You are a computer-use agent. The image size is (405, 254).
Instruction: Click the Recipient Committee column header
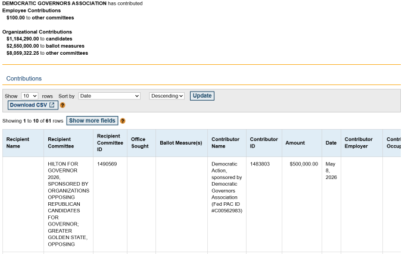(x=68, y=143)
